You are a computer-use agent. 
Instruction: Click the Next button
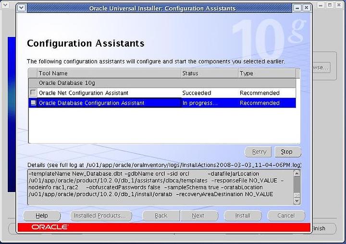[x=199, y=216]
